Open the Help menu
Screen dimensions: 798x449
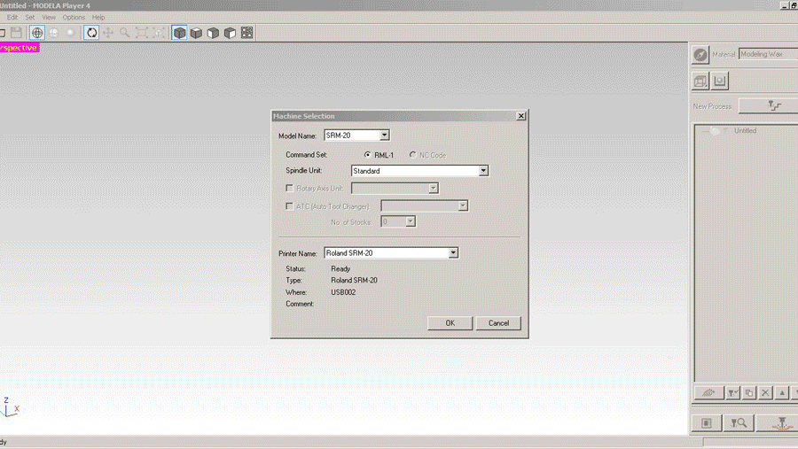click(x=98, y=18)
